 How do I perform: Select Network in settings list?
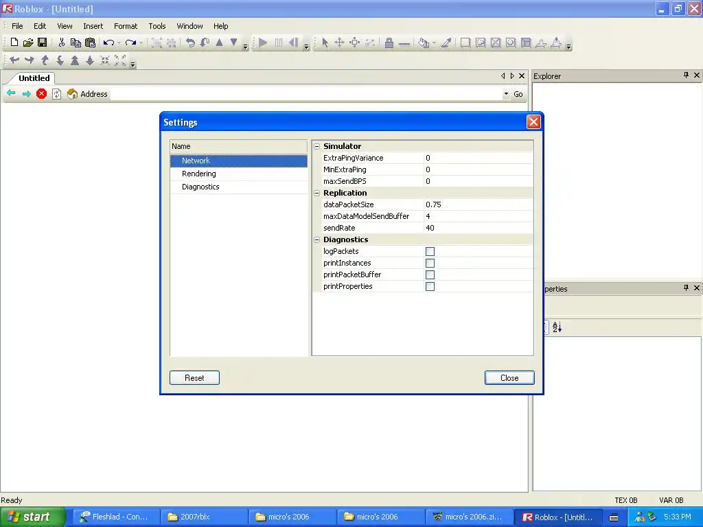click(238, 161)
